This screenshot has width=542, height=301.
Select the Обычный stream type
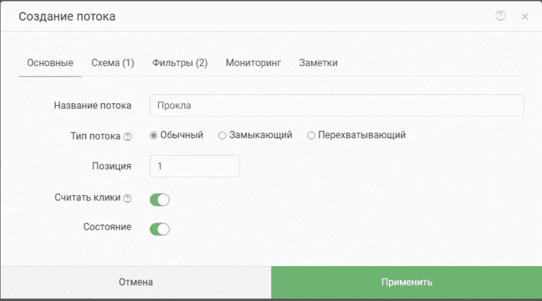click(x=154, y=136)
